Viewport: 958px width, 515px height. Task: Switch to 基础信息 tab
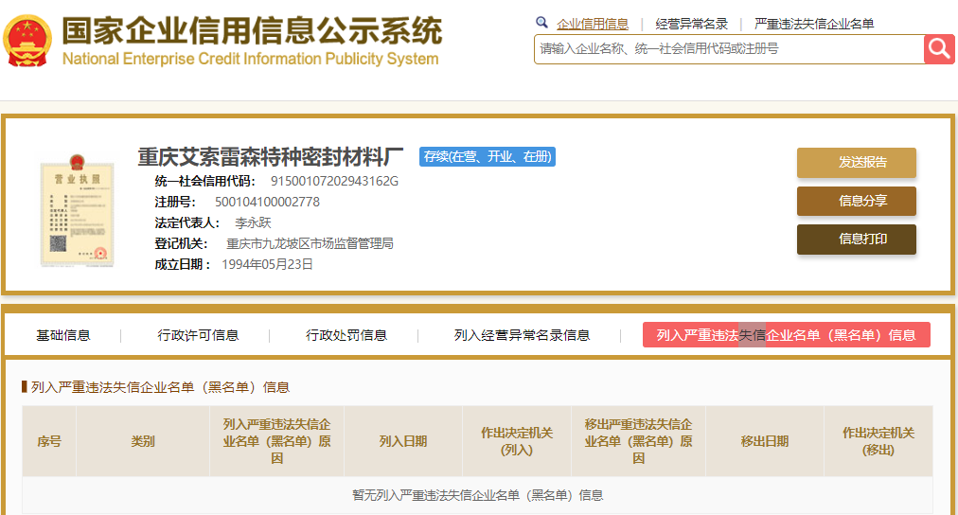click(x=62, y=335)
